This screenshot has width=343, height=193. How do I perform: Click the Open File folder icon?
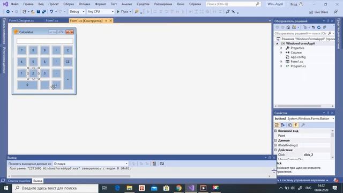[x=33, y=12]
